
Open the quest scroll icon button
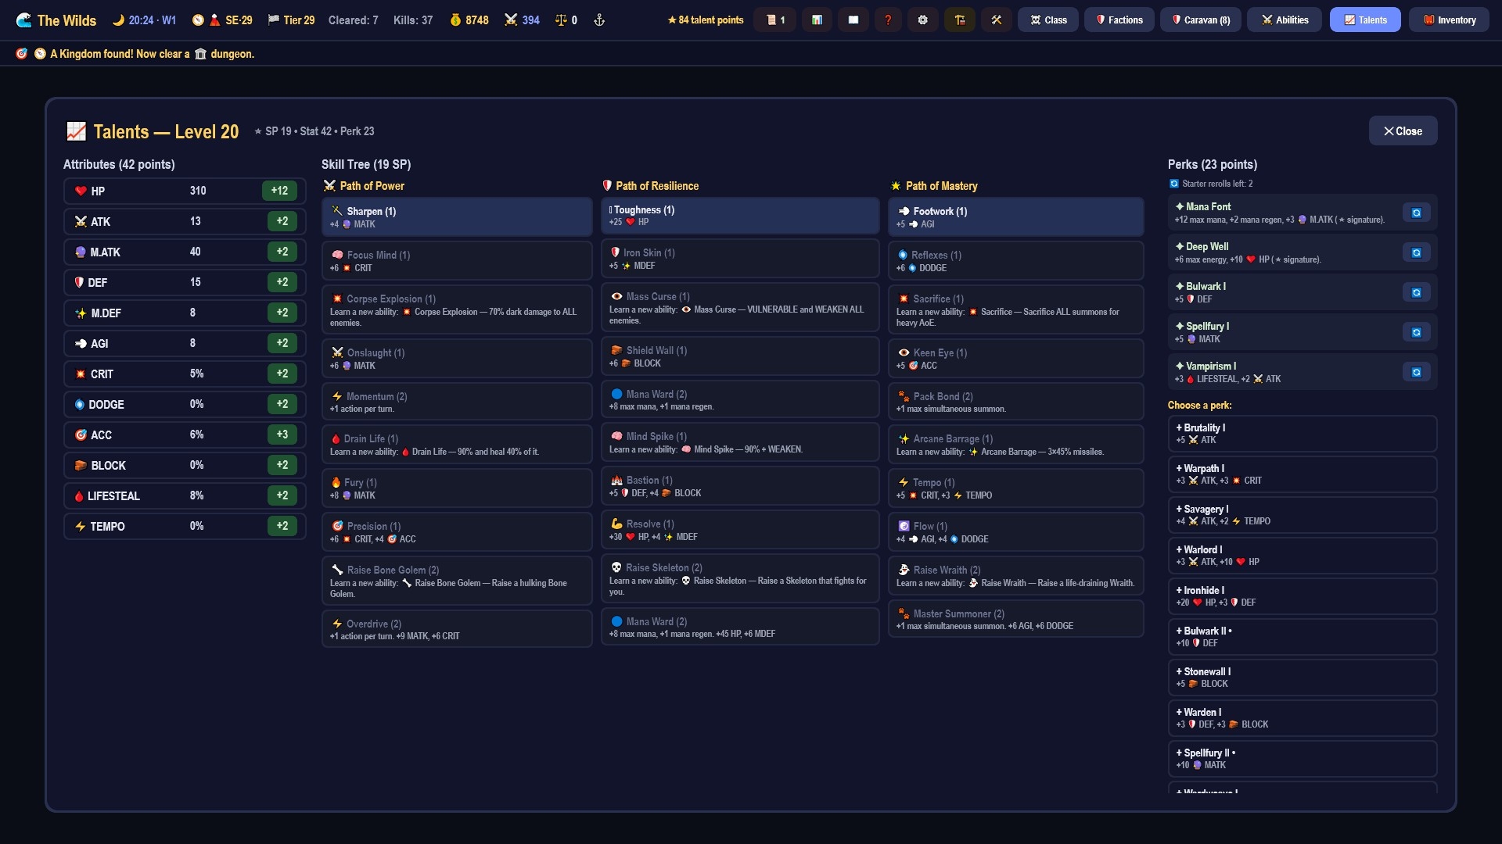click(774, 20)
